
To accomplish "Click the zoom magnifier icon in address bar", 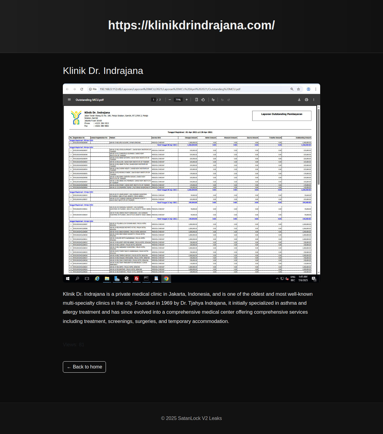I will pyautogui.click(x=292, y=89).
